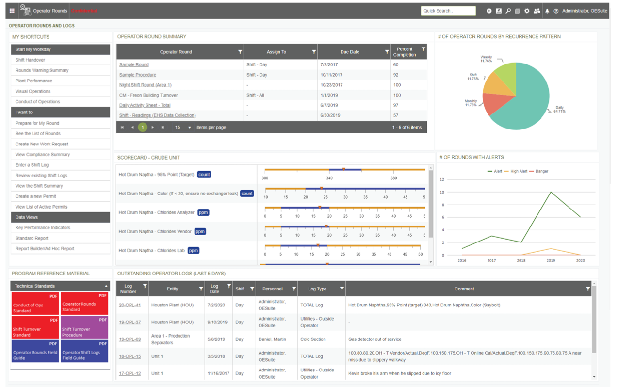The image size is (618, 387).
Task: Click the Operator Rounds module icon
Action: 25,10
